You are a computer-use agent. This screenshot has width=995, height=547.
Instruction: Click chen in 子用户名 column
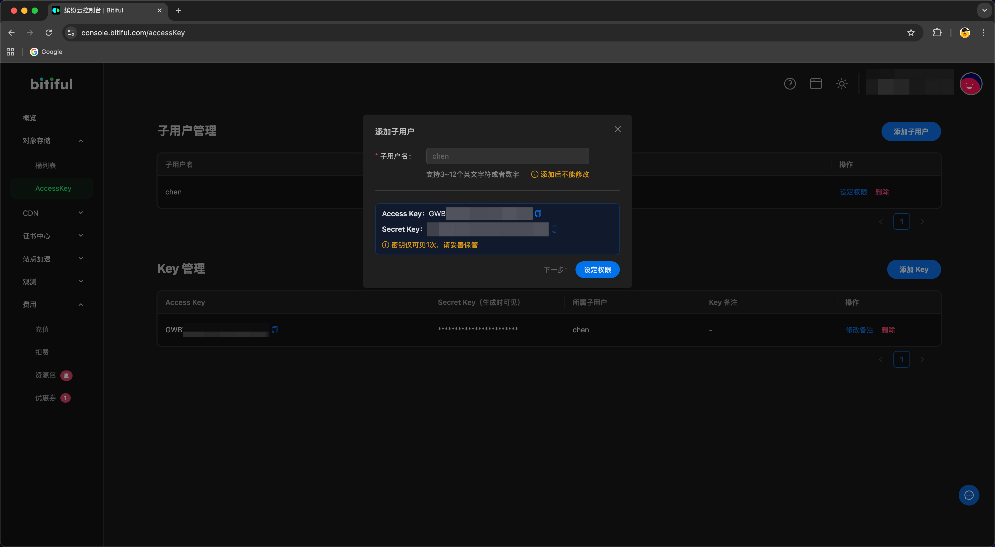[x=173, y=192]
